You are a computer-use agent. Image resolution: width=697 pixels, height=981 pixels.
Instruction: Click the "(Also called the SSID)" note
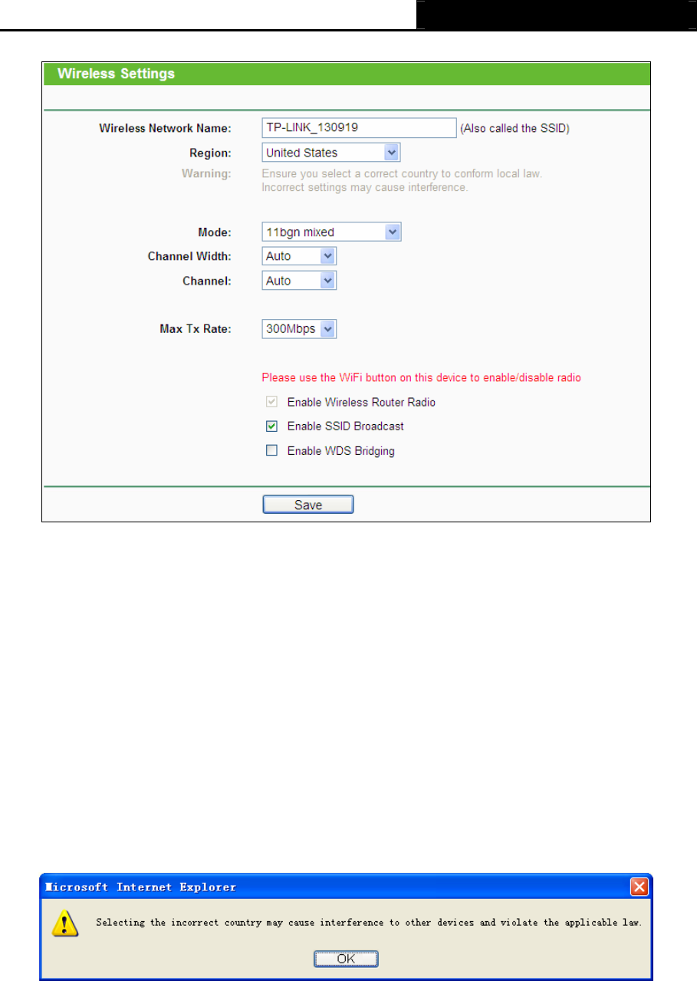click(515, 128)
